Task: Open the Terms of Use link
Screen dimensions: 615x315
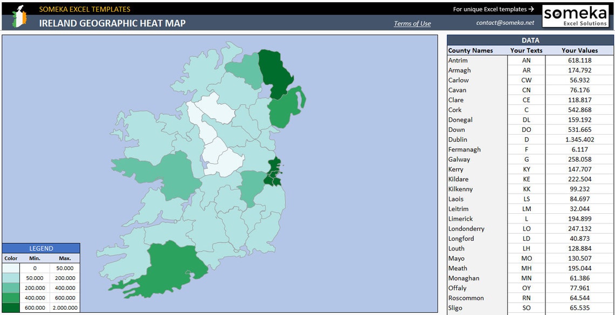Action: coord(412,23)
